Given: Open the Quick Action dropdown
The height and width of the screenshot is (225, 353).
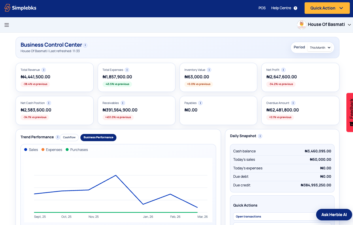Looking at the screenshot, I should [327, 8].
